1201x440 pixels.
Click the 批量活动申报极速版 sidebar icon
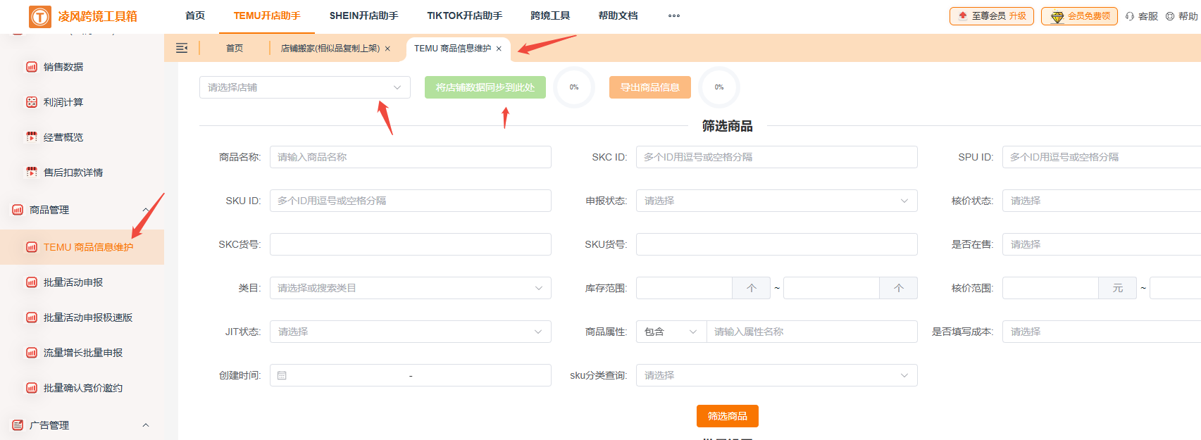pyautogui.click(x=32, y=318)
